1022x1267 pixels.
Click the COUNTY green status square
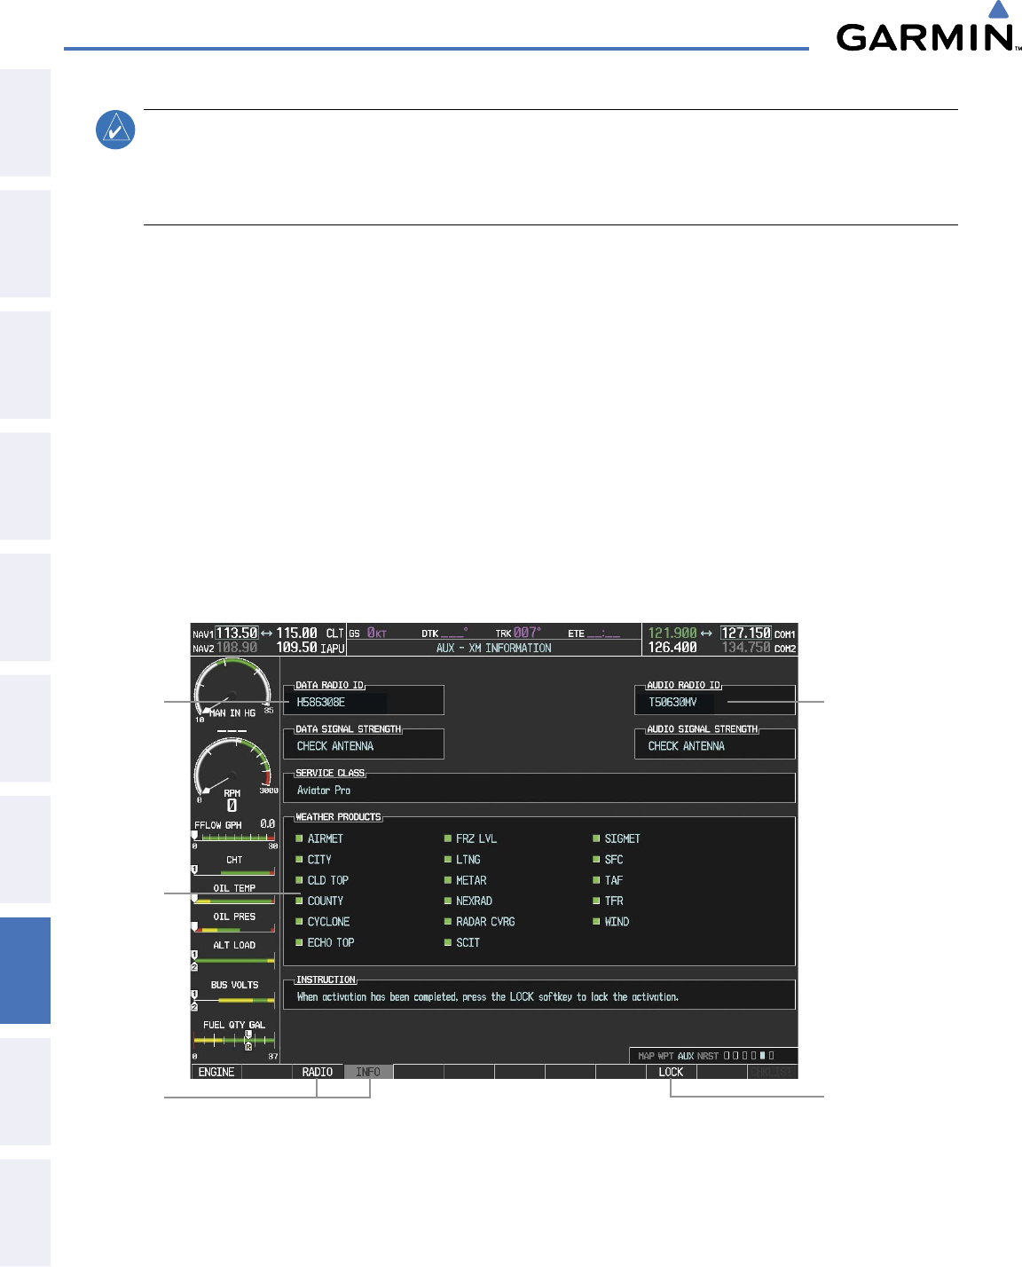pos(300,901)
